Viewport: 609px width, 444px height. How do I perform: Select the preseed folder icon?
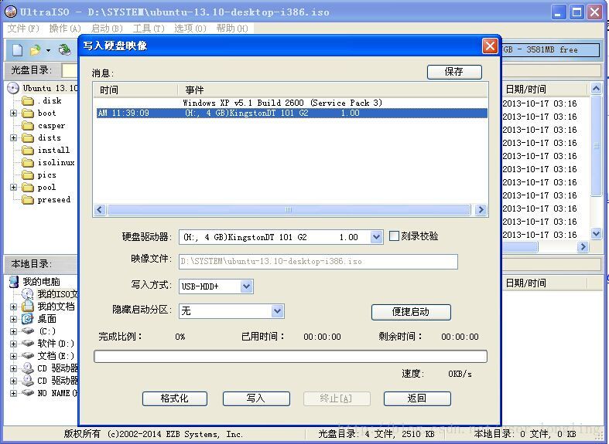pos(28,200)
